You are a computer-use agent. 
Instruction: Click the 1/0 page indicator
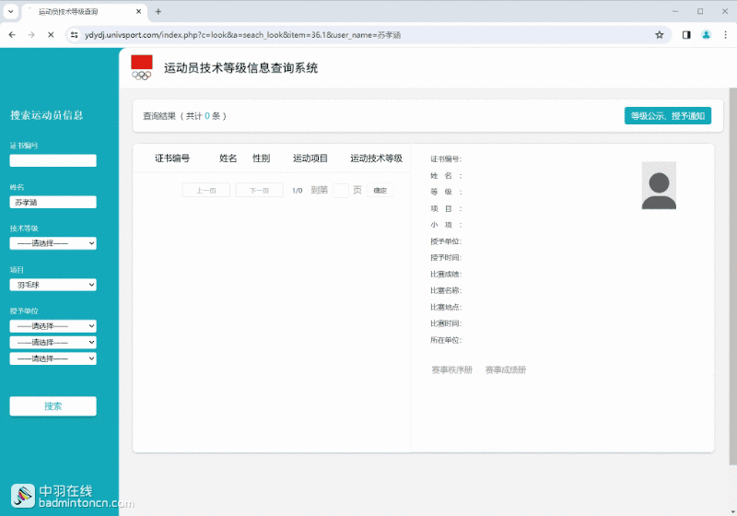tap(297, 191)
